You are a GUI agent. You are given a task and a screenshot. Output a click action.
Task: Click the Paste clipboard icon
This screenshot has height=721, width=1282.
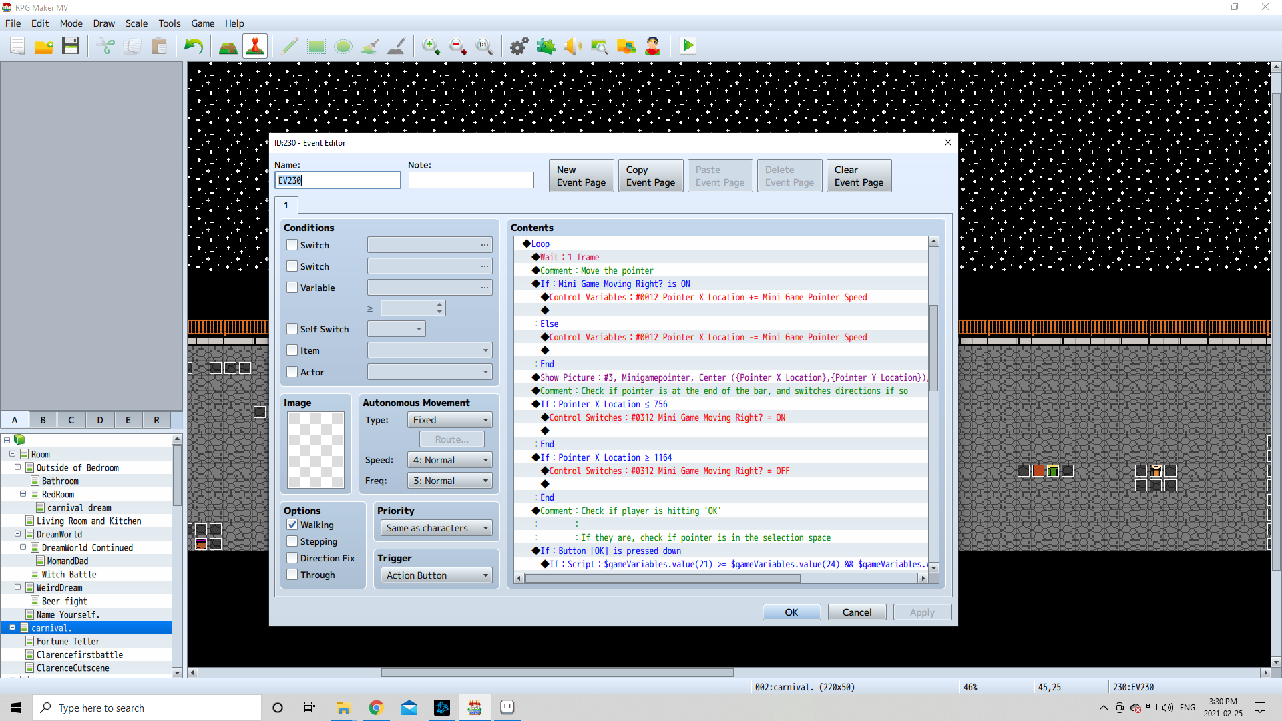pyautogui.click(x=159, y=46)
